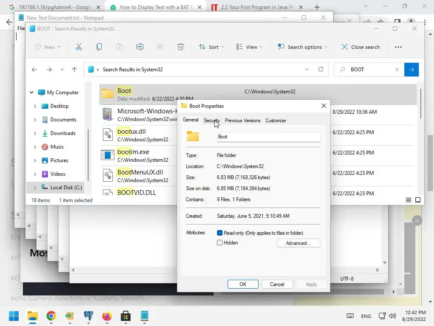
Task: Switch to large thumbnails view icon in status bar
Action: tap(418, 200)
